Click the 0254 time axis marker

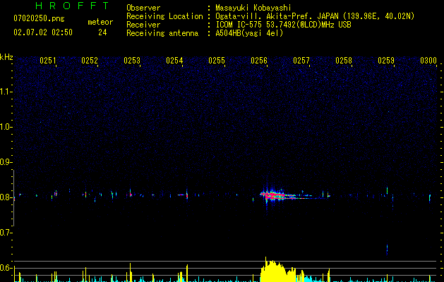(174, 61)
